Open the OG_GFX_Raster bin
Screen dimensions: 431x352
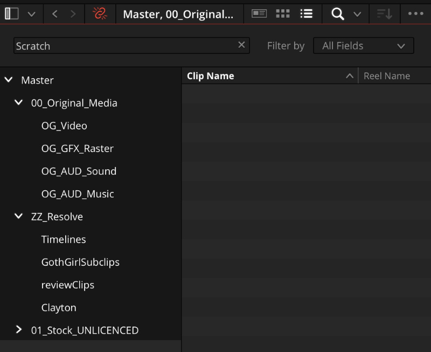click(x=78, y=148)
